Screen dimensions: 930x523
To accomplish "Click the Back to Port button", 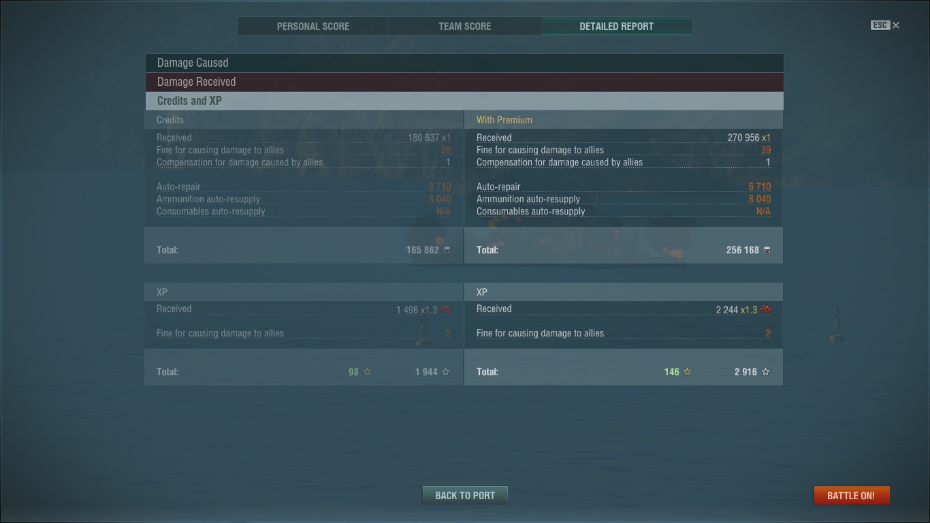I will coord(465,496).
